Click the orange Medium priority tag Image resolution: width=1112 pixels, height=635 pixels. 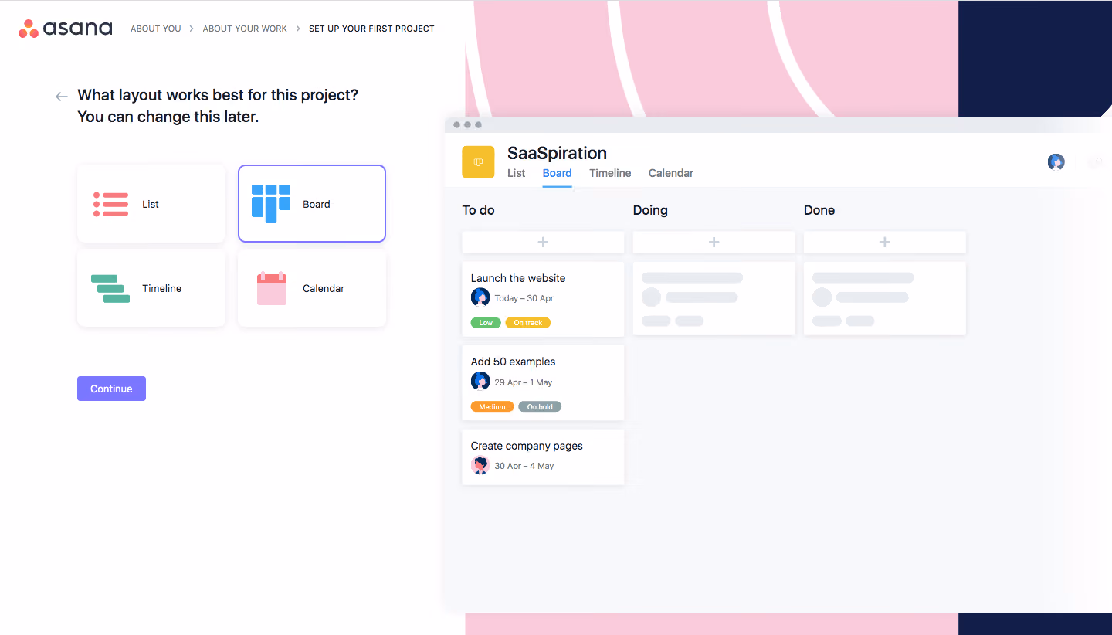pyautogui.click(x=492, y=406)
